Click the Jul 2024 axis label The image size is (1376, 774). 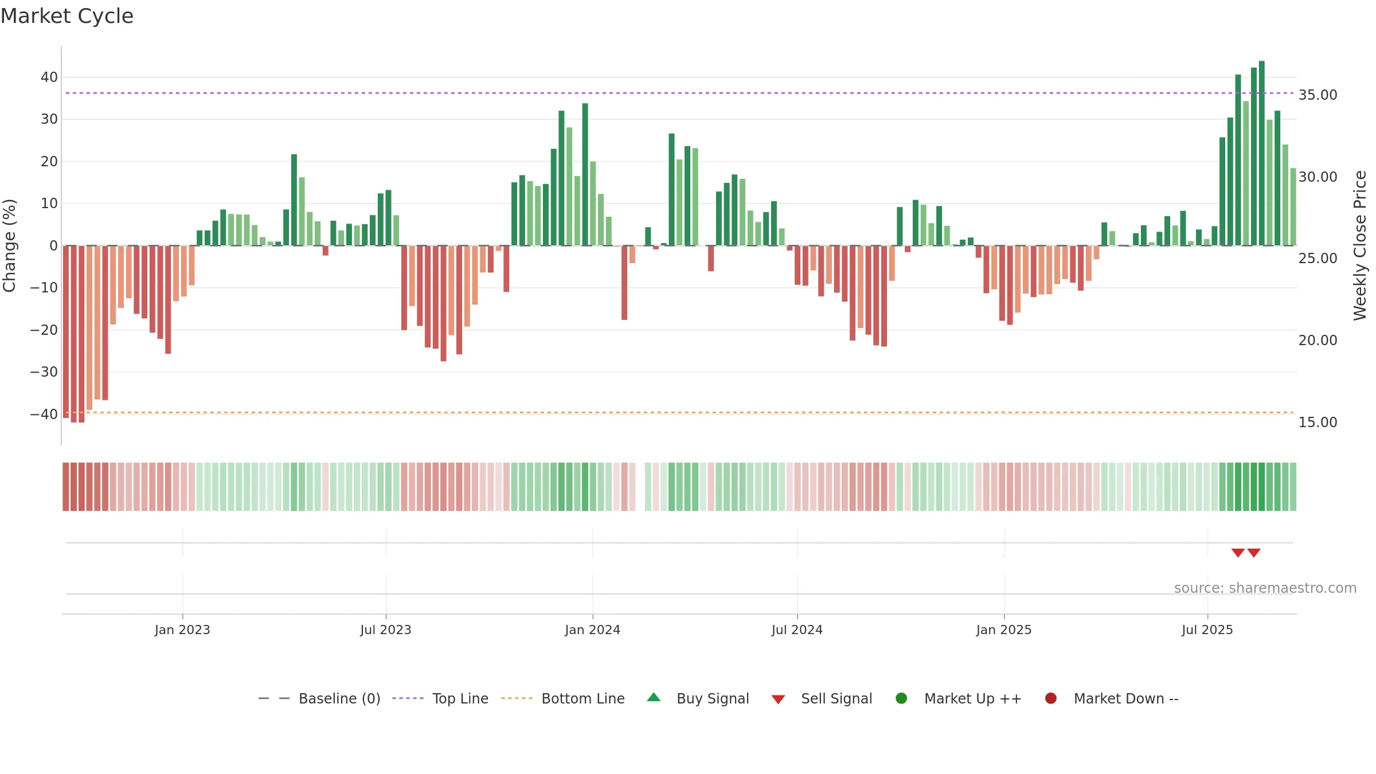pos(797,630)
